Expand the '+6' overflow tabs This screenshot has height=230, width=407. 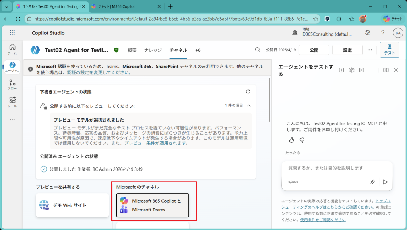click(x=198, y=50)
